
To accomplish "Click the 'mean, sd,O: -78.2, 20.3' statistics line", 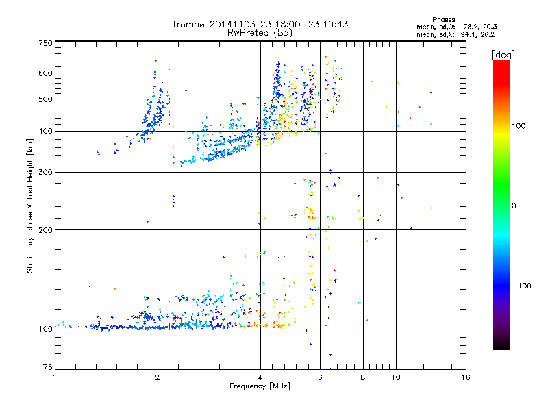I will point(456,27).
